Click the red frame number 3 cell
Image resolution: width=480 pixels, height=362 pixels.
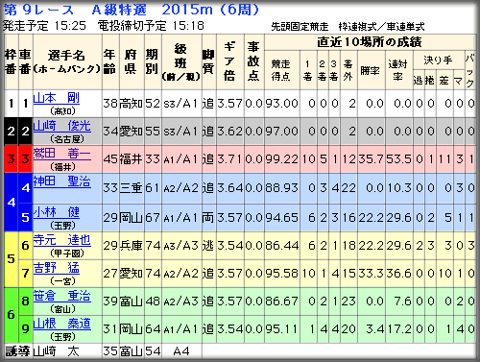pos(12,159)
